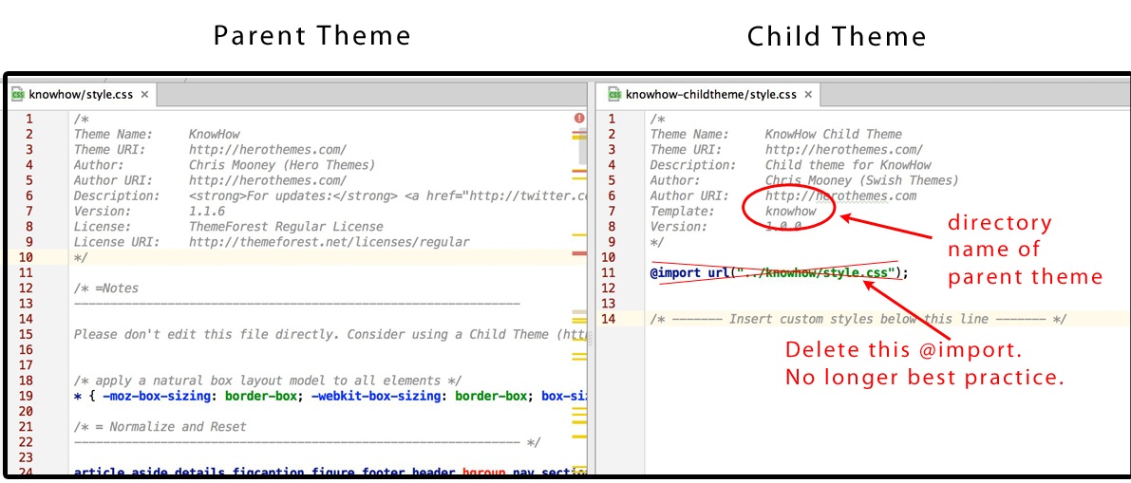Click the CSS icon on knowhow-childtheme/style.css tab
The width and height of the screenshot is (1131, 483).
[613, 95]
